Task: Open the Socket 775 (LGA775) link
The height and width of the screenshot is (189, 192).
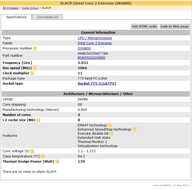Action: tap(97, 83)
